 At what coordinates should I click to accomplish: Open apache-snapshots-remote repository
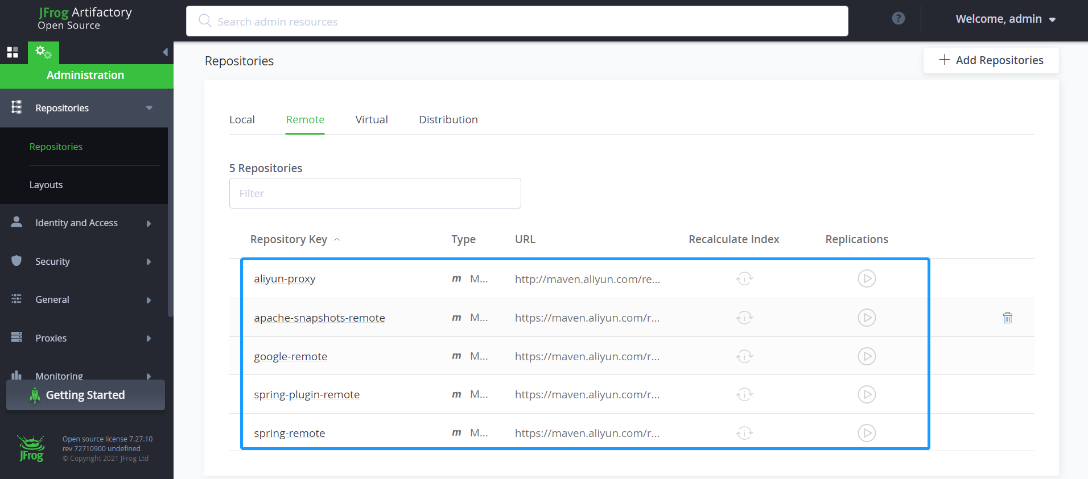[x=319, y=318]
